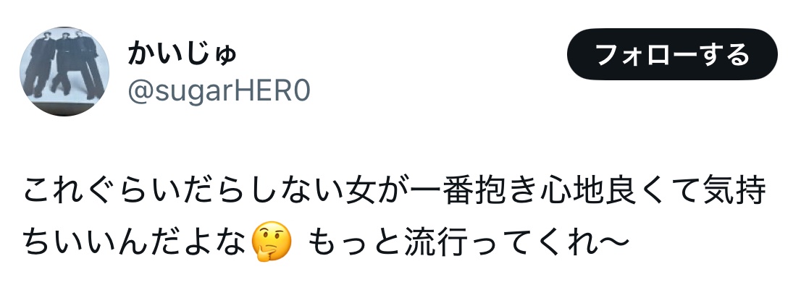Click the thinking face emoji

click(272, 242)
